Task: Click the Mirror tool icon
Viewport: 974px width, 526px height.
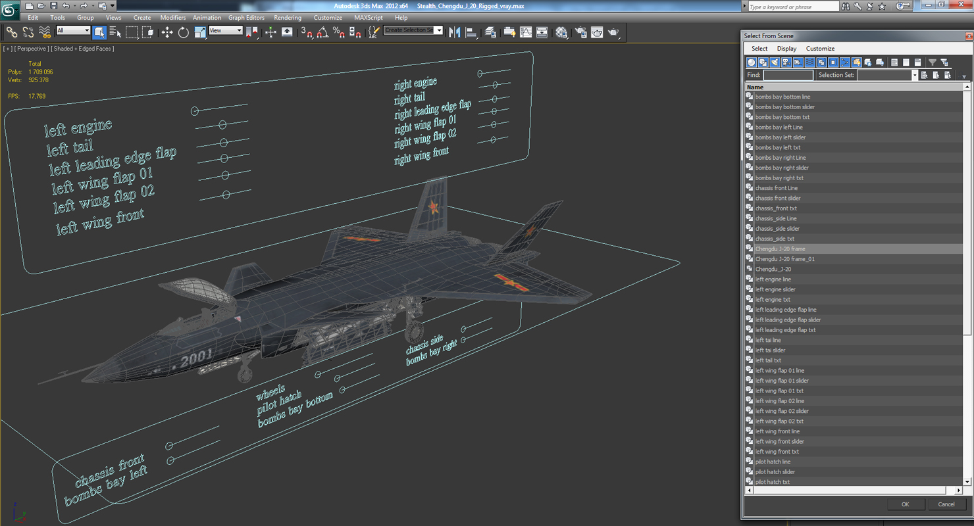Action: [455, 32]
